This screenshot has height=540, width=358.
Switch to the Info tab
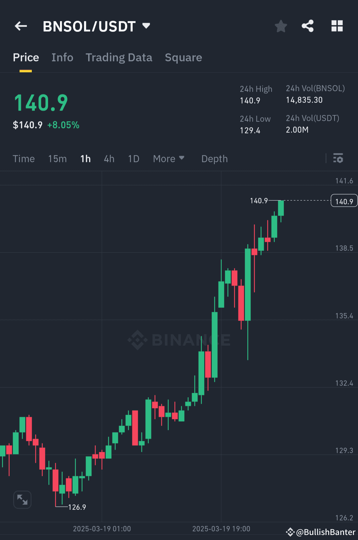(x=62, y=57)
